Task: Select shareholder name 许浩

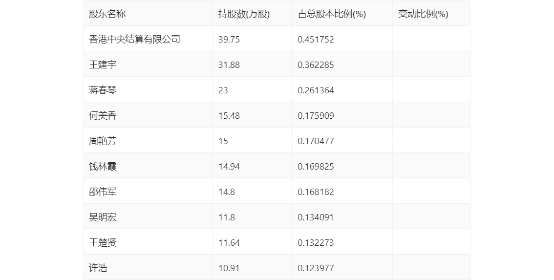Action: [98, 268]
